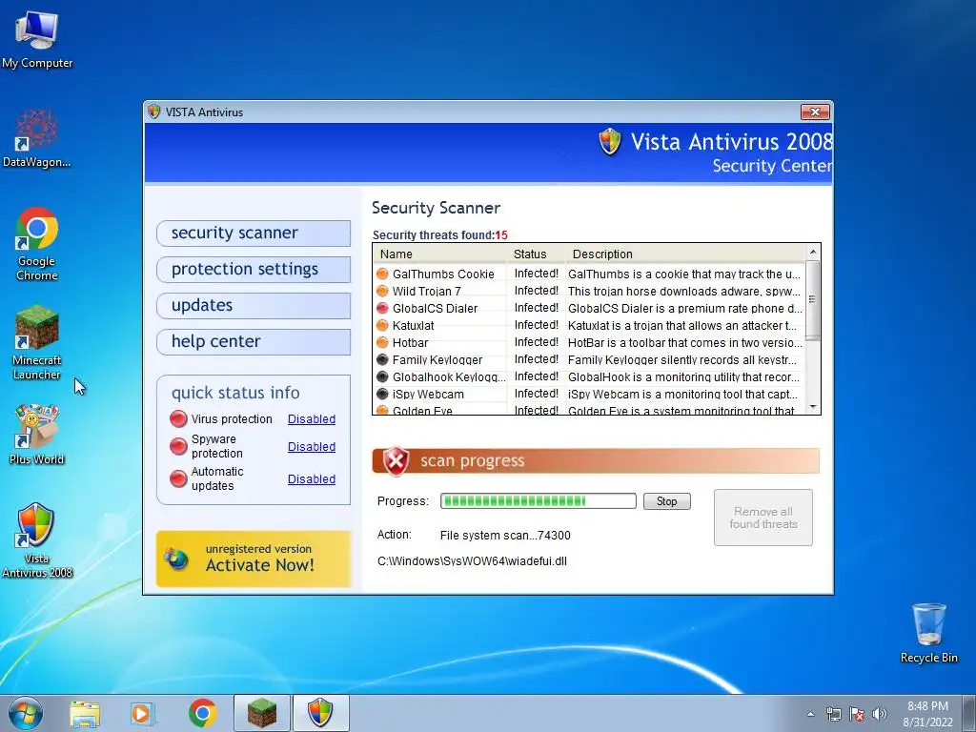Close the VISTA Antivirus window
The height and width of the screenshot is (732, 976).
[x=815, y=112]
